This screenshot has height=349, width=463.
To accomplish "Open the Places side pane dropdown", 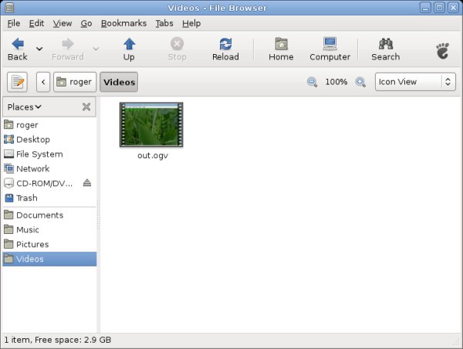I will [24, 107].
